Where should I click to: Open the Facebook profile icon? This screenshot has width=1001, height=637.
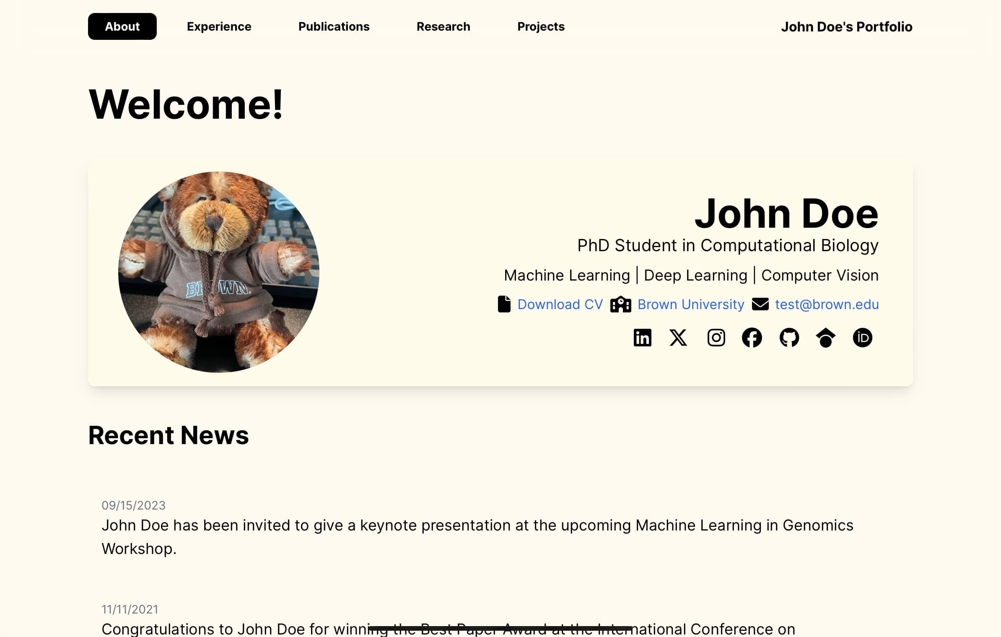click(x=752, y=338)
